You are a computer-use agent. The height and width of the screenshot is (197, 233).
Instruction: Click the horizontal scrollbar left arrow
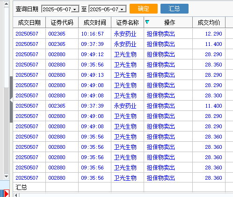point(16,195)
